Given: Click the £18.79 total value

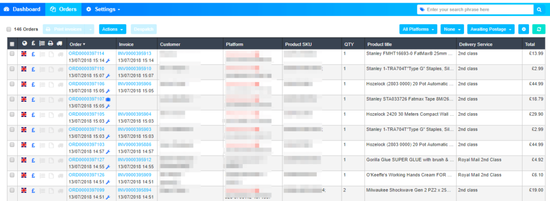Looking at the screenshot, I should [x=537, y=99].
